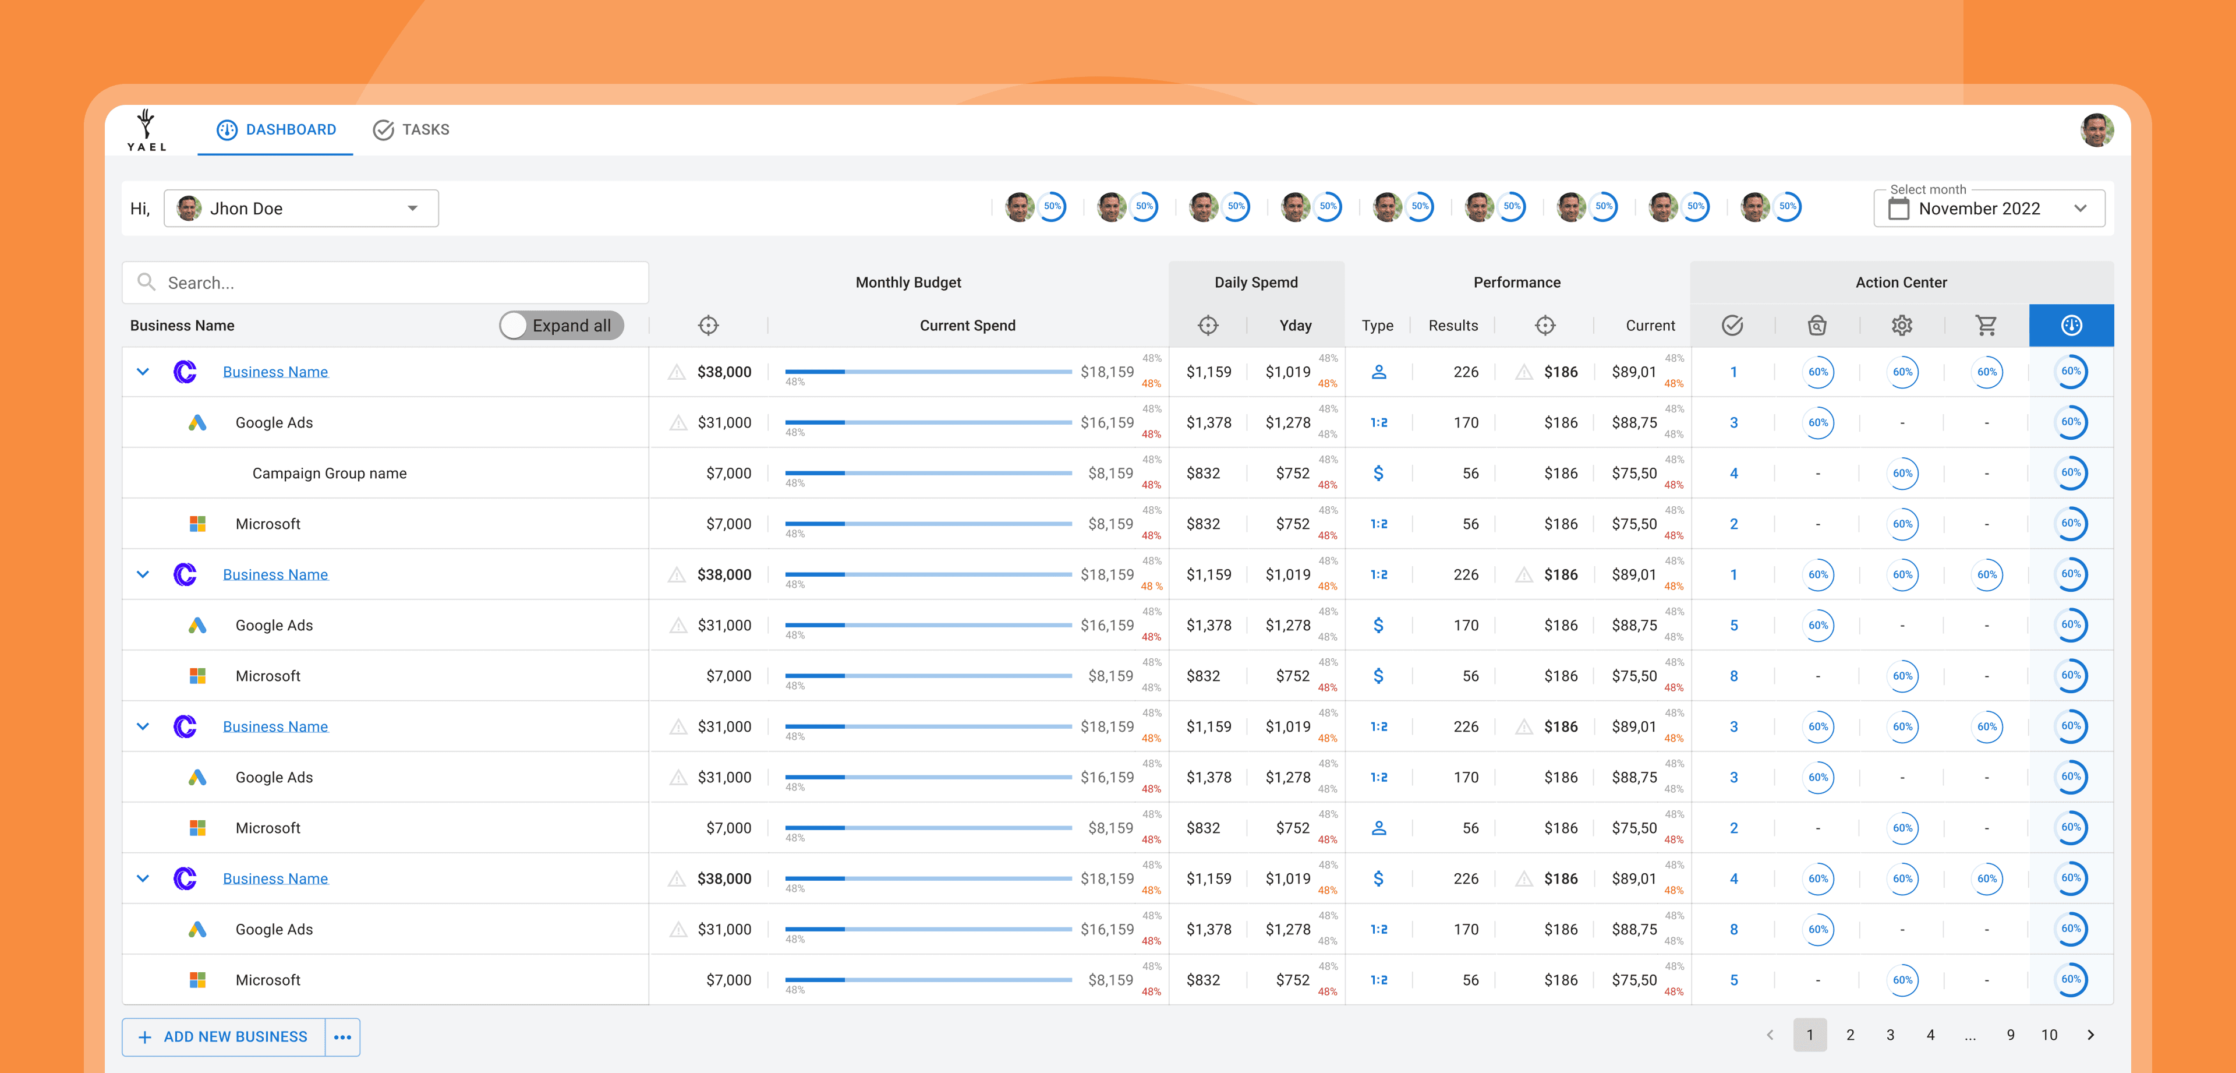2236x1073 pixels.
Task: Collapse the first Business Name row chevron
Action: (143, 372)
